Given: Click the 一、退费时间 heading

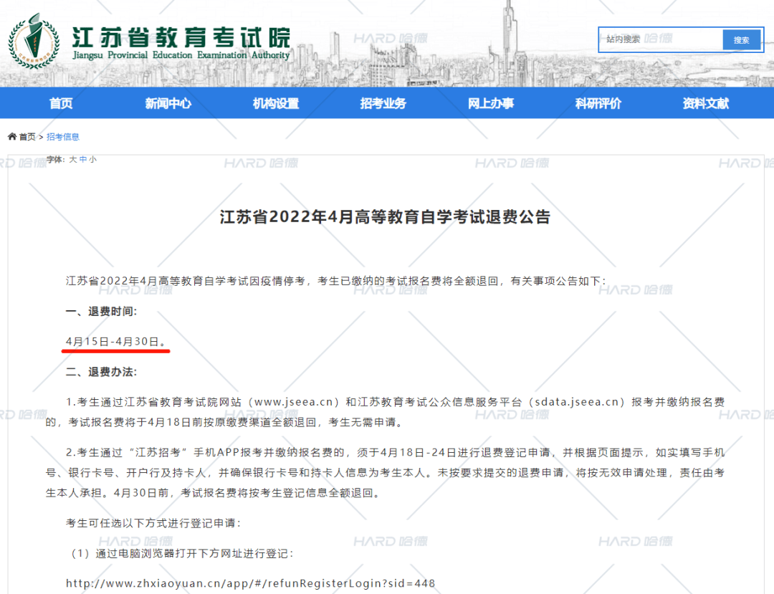Looking at the screenshot, I should pyautogui.click(x=101, y=311).
